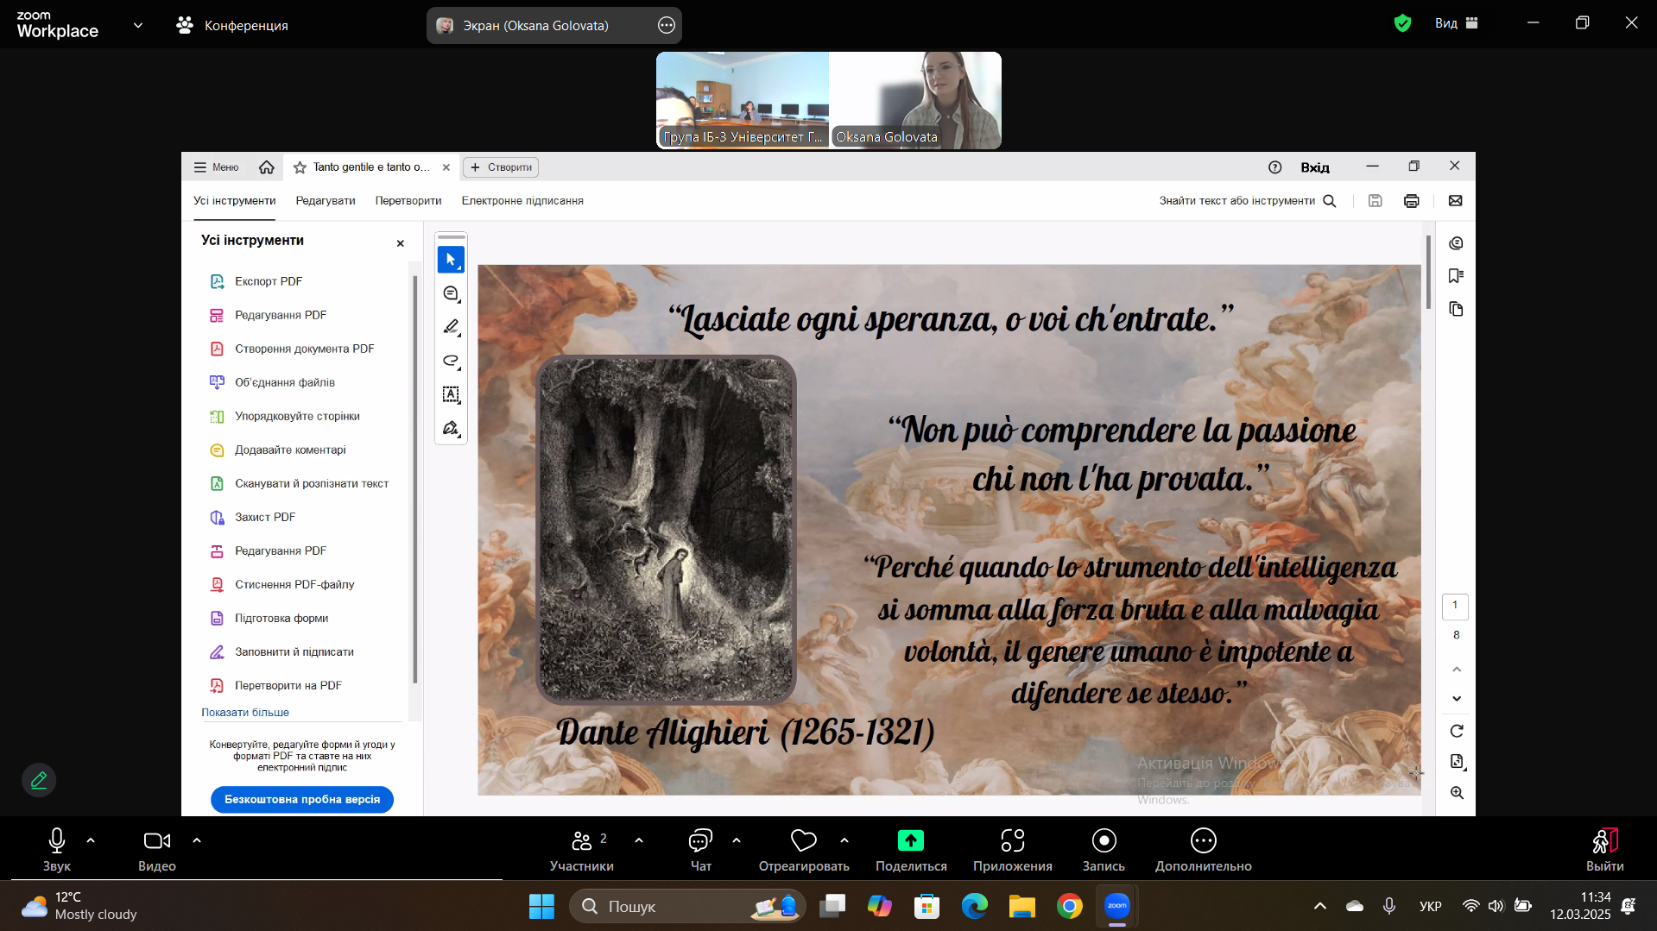The image size is (1657, 931).
Task: Pick the add text box tool
Action: click(x=451, y=394)
